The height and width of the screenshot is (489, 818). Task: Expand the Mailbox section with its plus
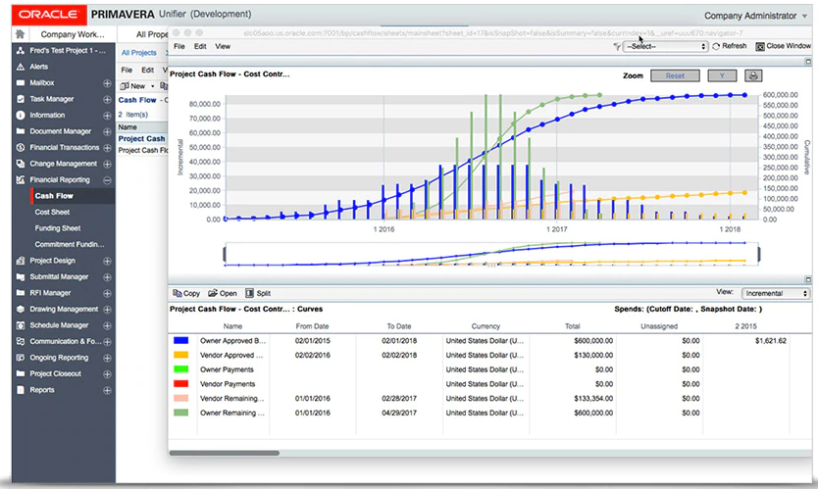(x=107, y=83)
